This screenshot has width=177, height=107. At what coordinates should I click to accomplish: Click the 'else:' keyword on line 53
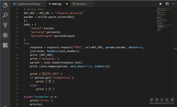click(x=34, y=85)
